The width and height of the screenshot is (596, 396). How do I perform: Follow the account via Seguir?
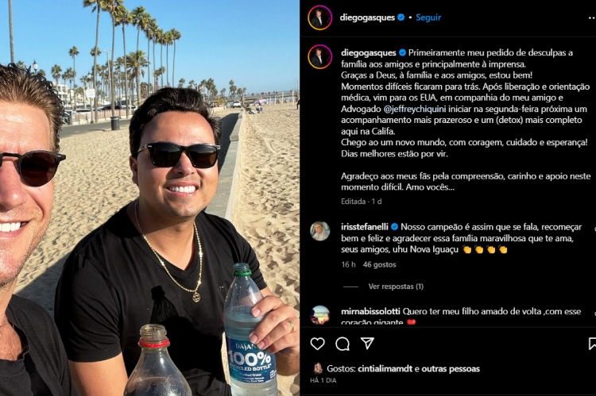pyautogui.click(x=428, y=17)
